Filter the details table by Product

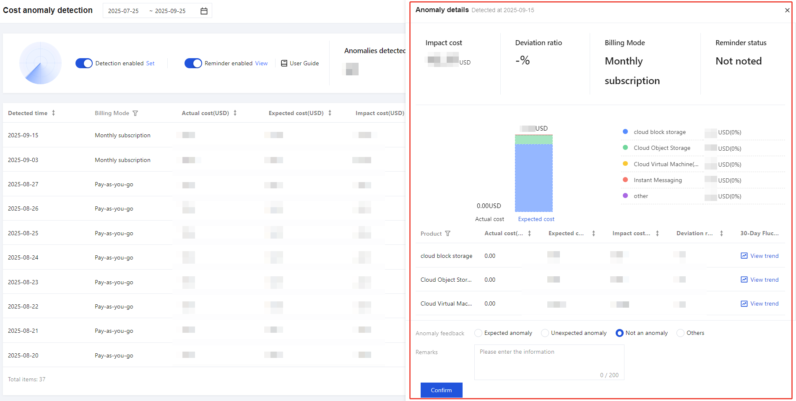tap(447, 234)
